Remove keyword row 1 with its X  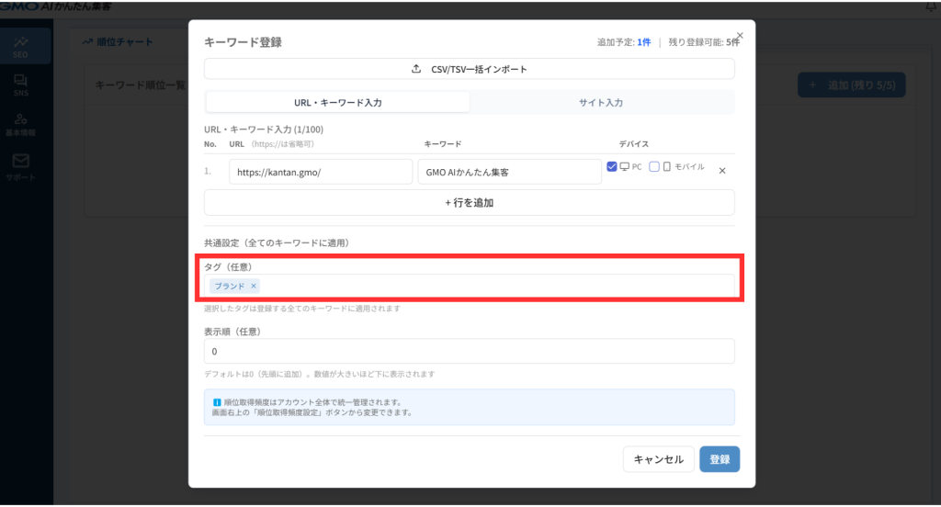[x=722, y=171]
